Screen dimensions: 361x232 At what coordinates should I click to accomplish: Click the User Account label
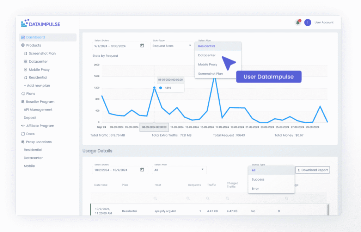tap(324, 22)
